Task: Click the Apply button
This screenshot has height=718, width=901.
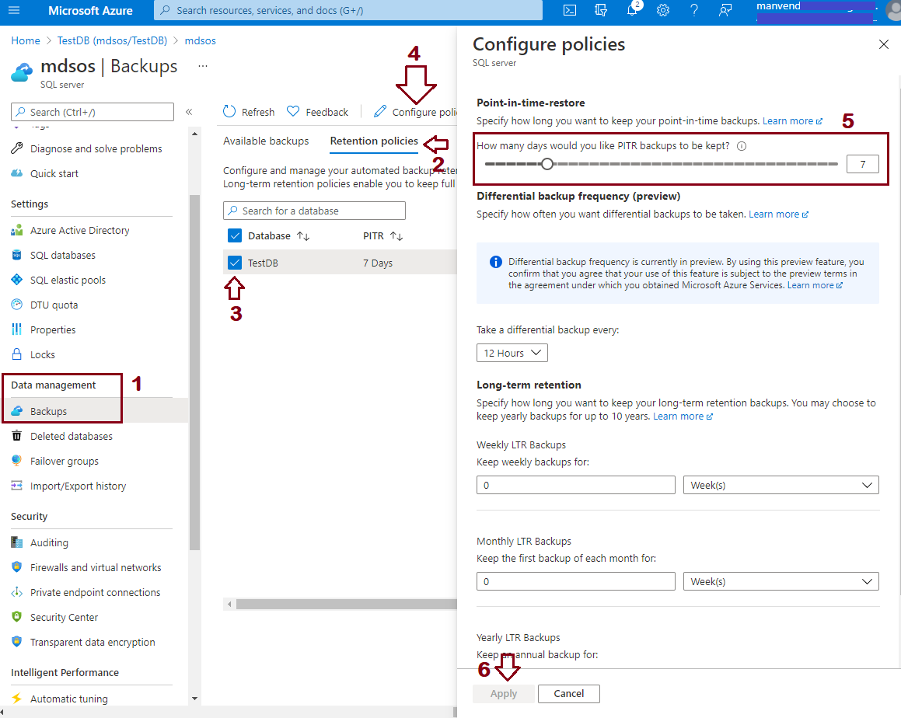Action: tap(504, 693)
